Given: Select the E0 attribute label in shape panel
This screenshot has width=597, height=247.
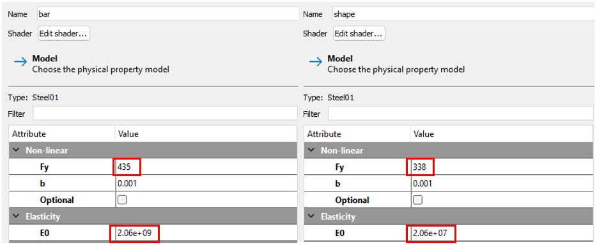Looking at the screenshot, I should pos(340,233).
